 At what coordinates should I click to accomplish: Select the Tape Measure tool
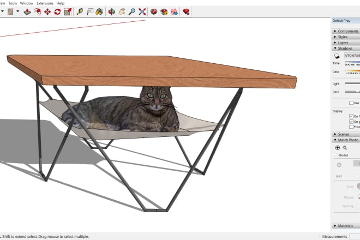(x=80, y=11)
